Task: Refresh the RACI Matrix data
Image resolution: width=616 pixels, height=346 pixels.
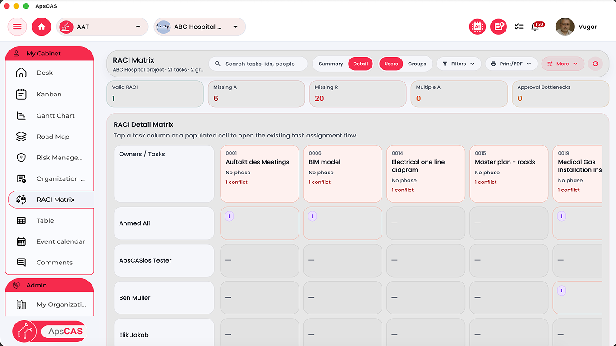Action: click(595, 64)
